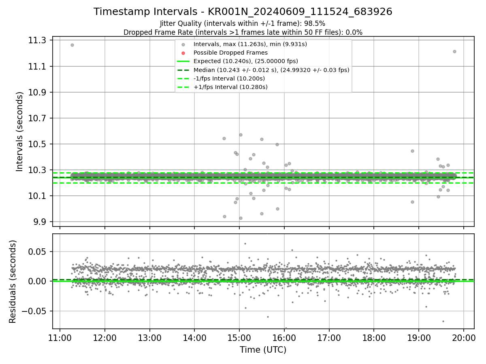Screen dimensions: 486x364
Task: Click the 10.5 y-axis tick label
Action: (x=38, y=144)
